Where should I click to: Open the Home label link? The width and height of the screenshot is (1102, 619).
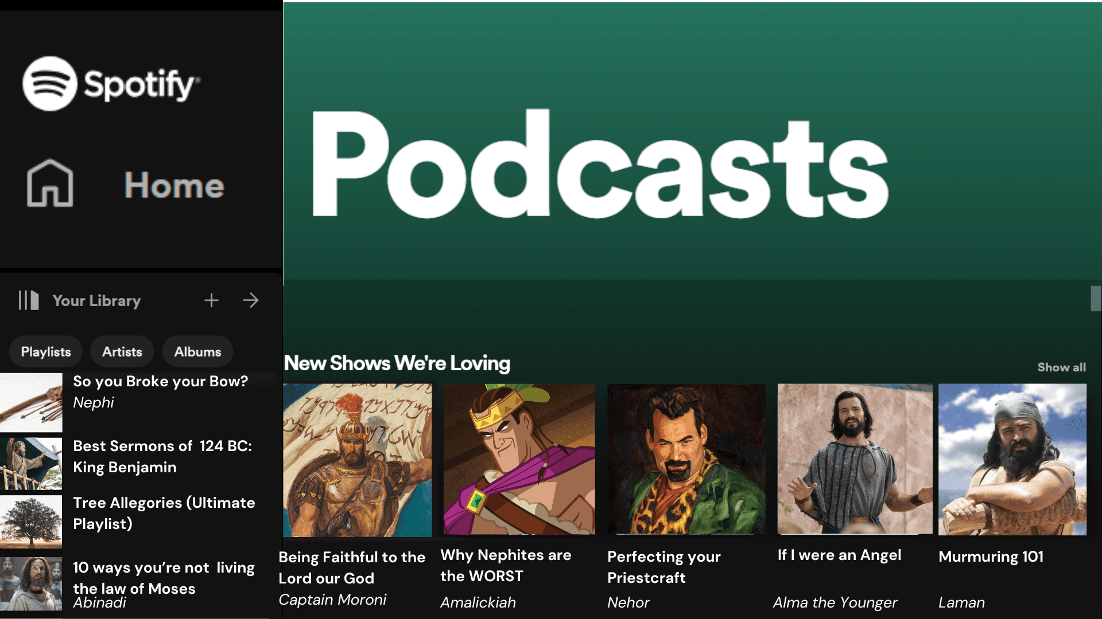[x=174, y=185]
